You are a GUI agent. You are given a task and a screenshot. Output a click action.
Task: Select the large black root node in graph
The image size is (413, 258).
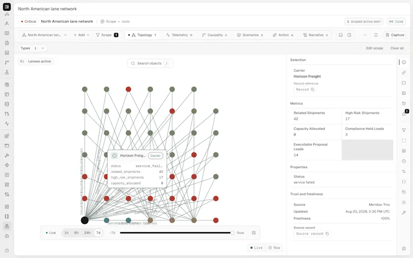[x=85, y=220]
